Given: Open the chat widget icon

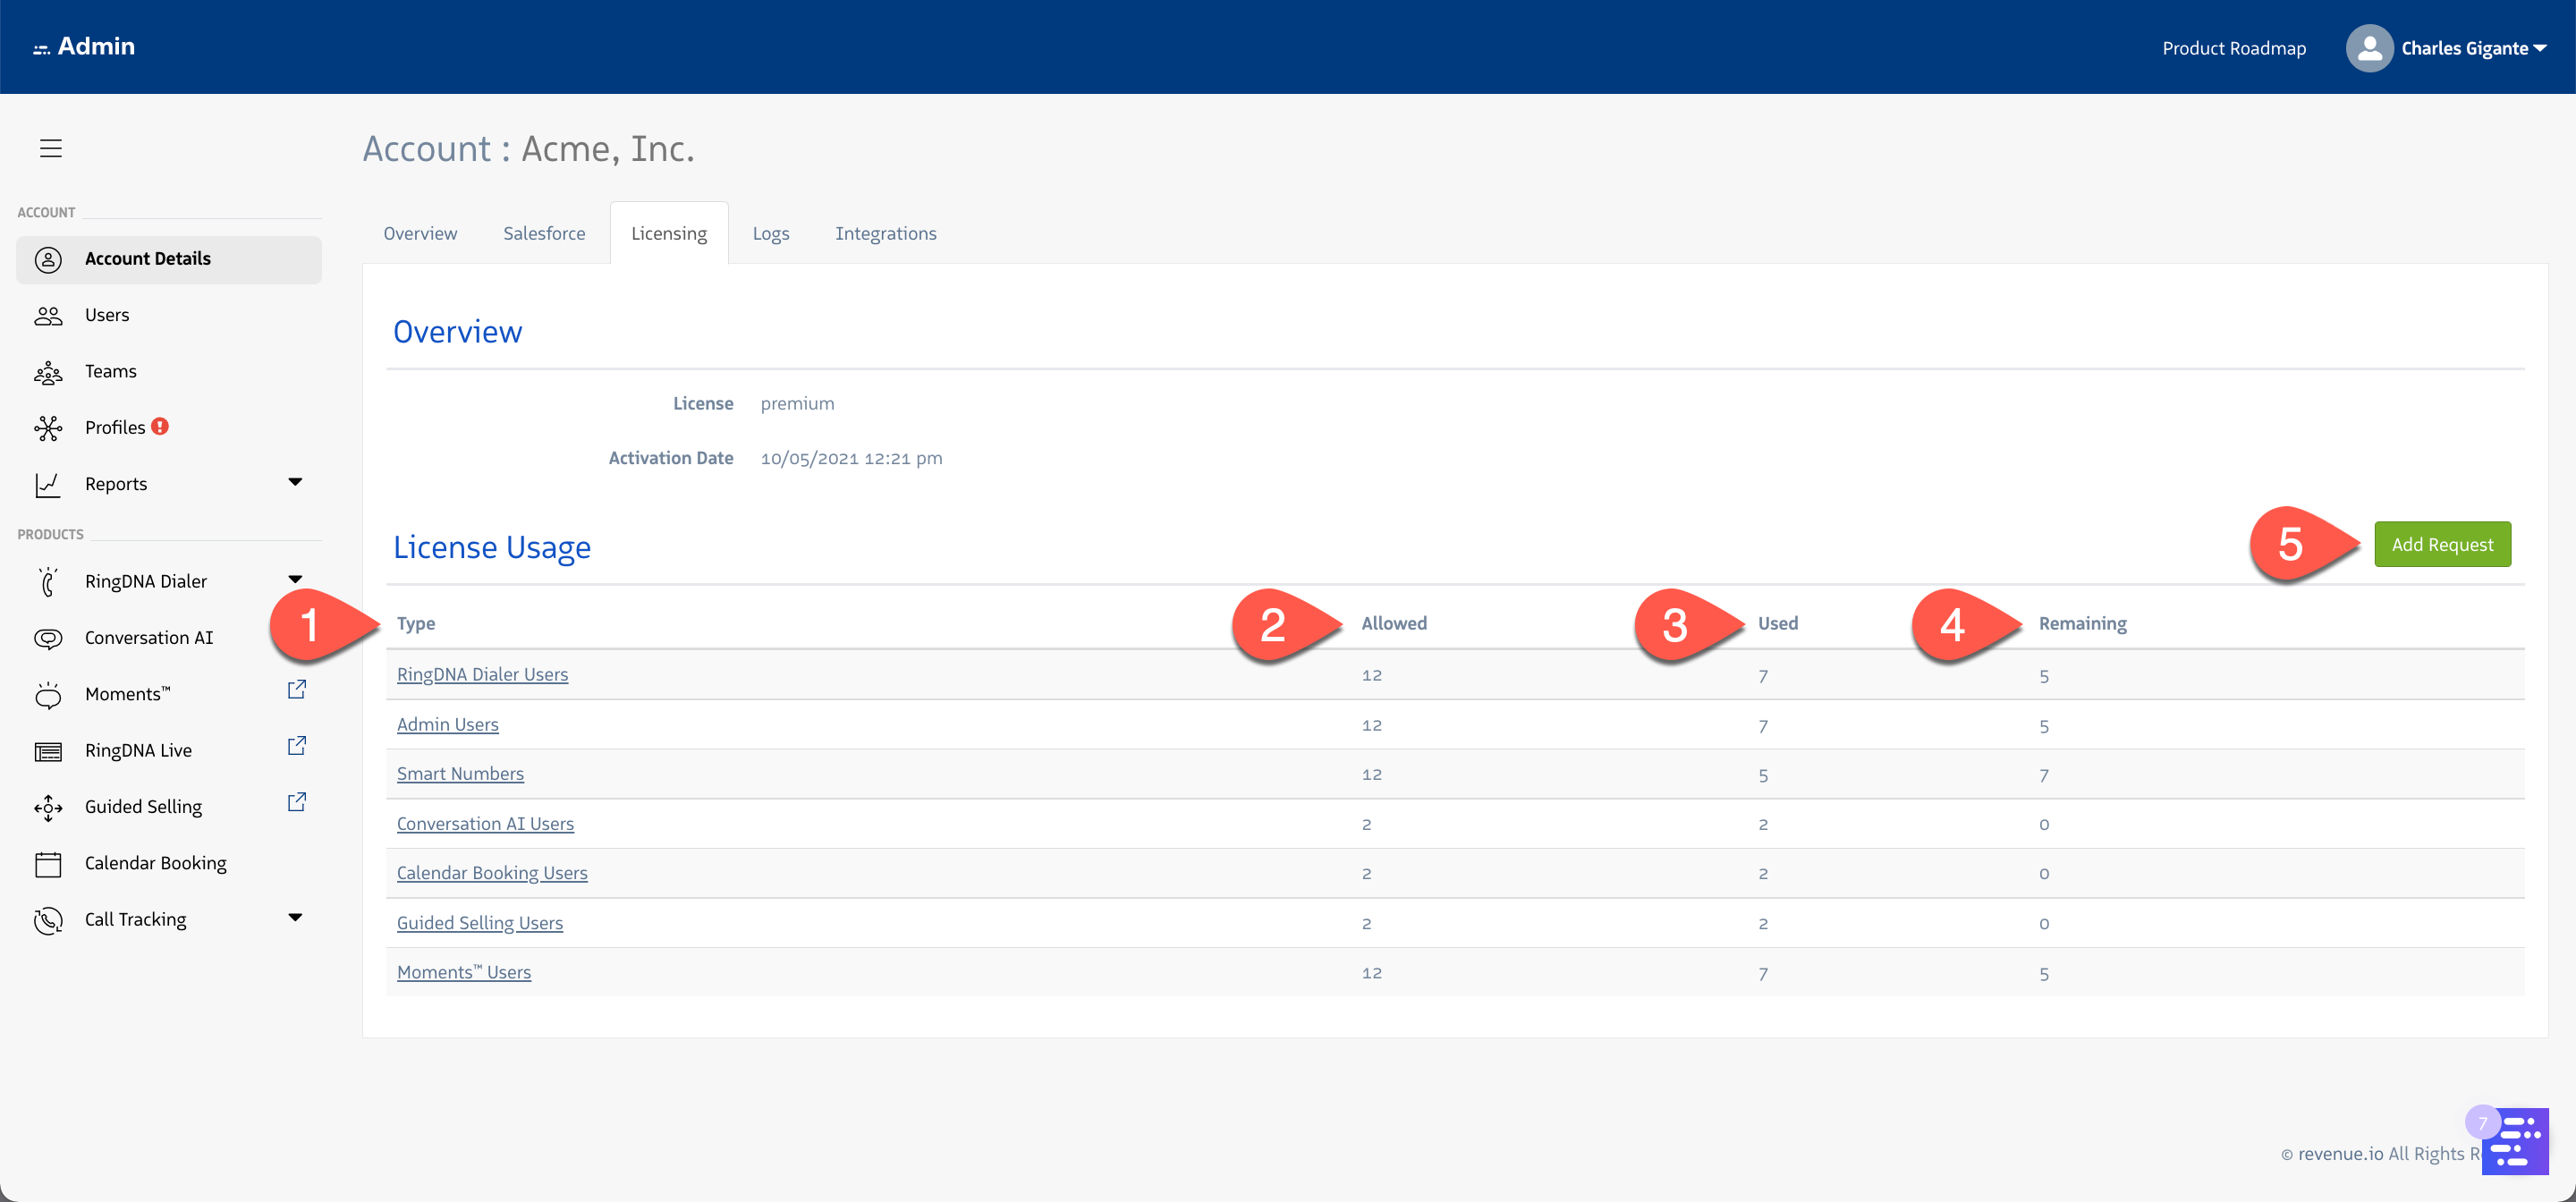Looking at the screenshot, I should [x=2514, y=1141].
